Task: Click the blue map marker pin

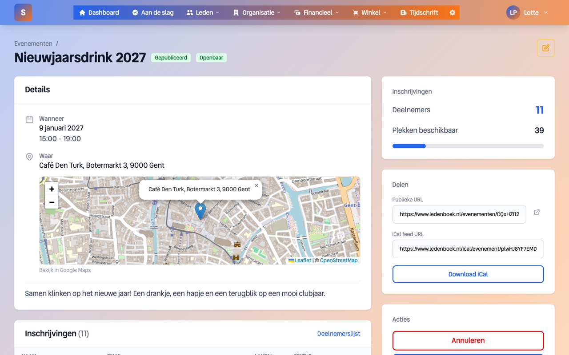Action: click(200, 211)
